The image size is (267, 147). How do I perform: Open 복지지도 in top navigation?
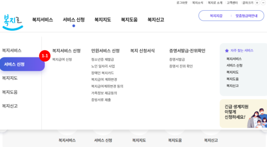pos(103,20)
